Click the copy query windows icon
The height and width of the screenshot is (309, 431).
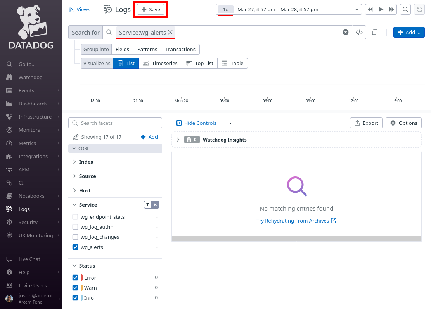coord(375,32)
